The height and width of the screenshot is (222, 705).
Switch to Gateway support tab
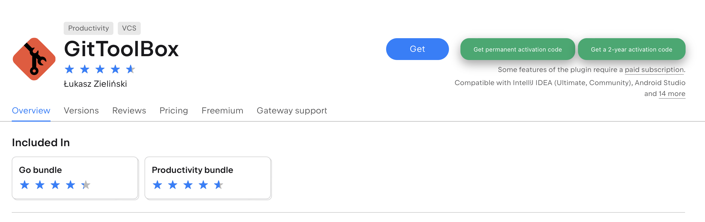point(292,110)
